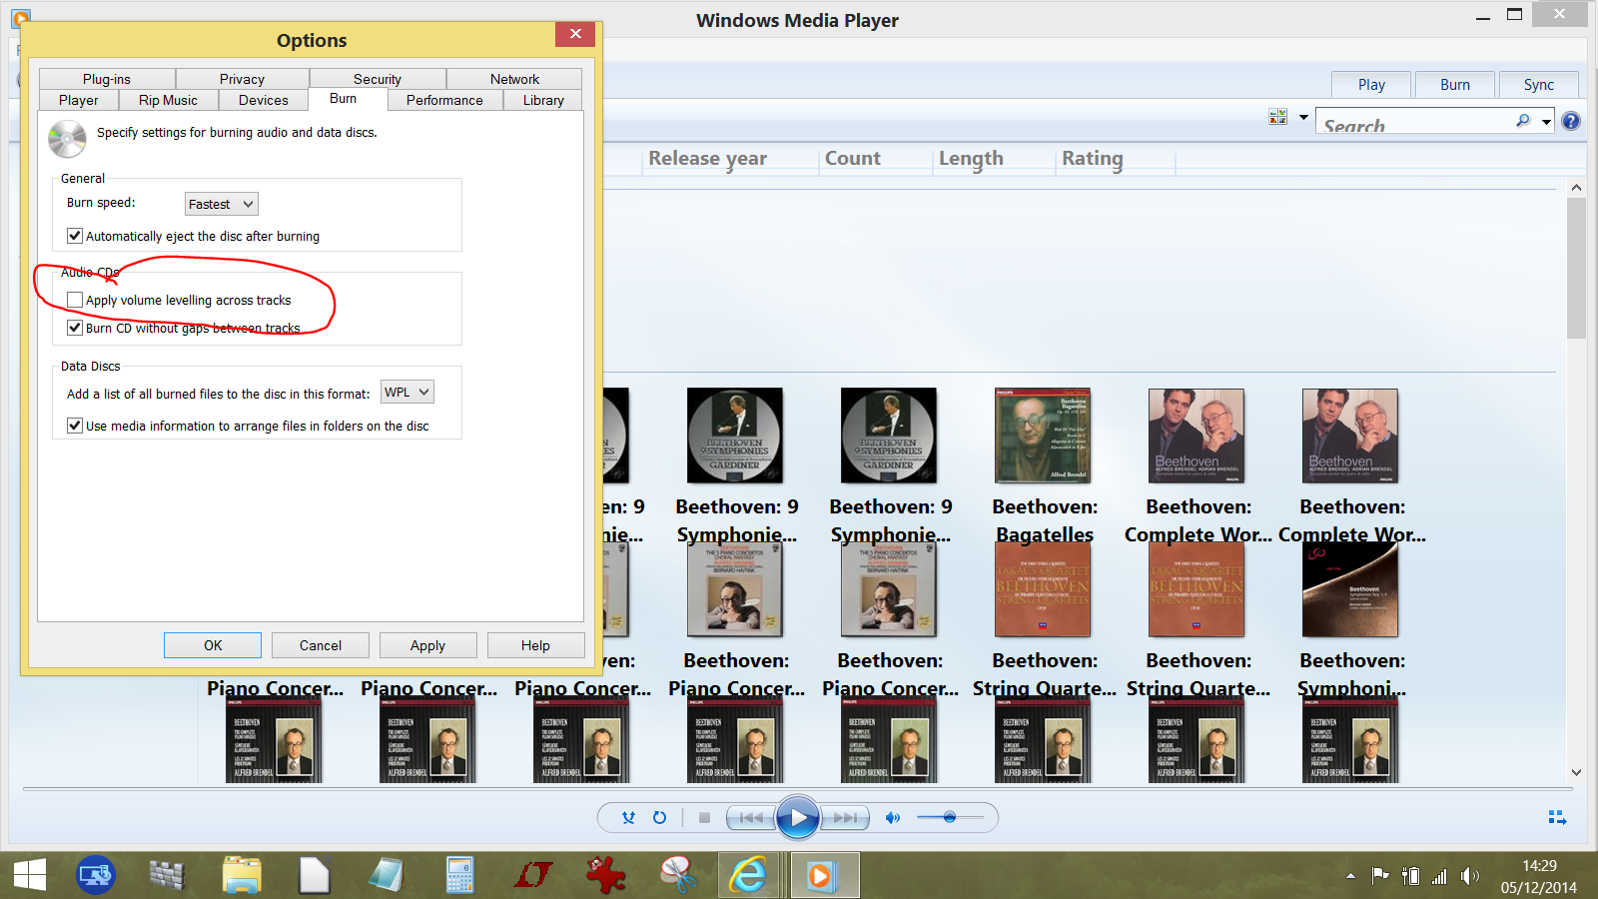
Task: Click the Next track button
Action: coord(845,817)
